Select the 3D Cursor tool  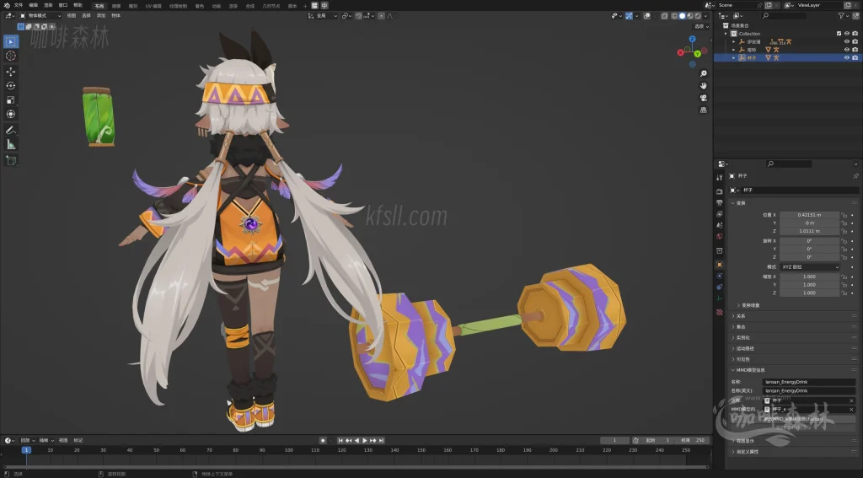(11, 56)
